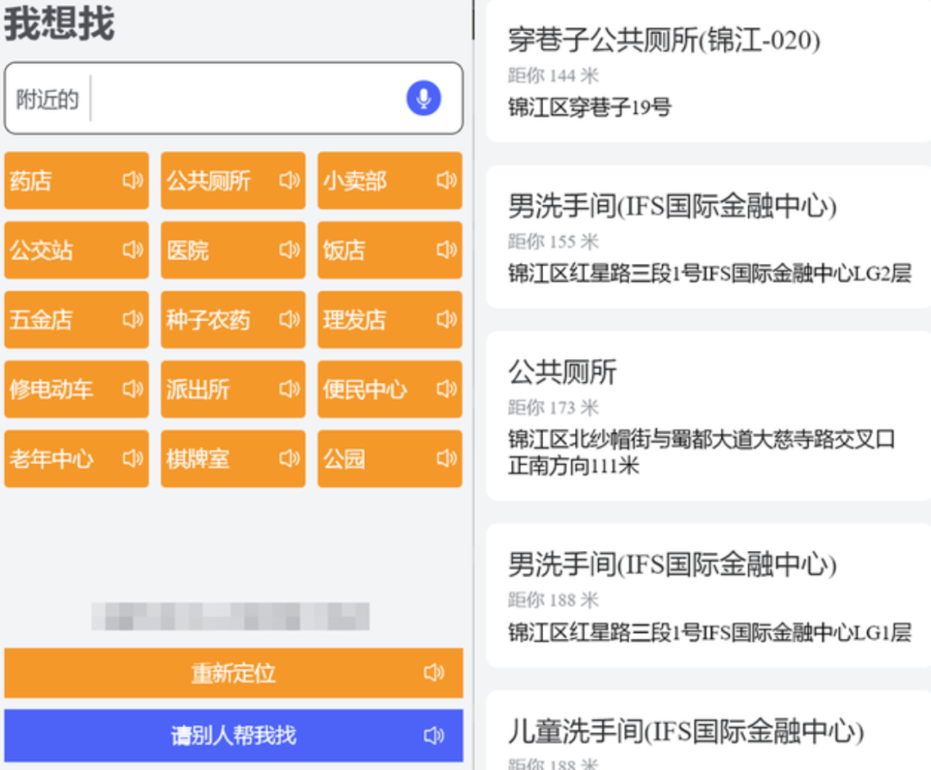The image size is (931, 770).
Task: Choose the 种子农药 category
Action: click(x=217, y=320)
